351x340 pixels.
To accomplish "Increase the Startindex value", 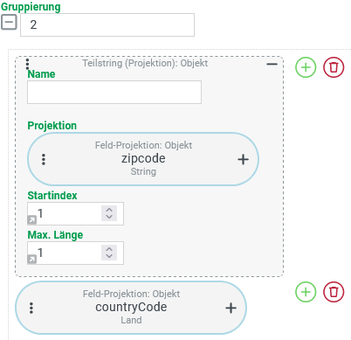I will 109,210.
